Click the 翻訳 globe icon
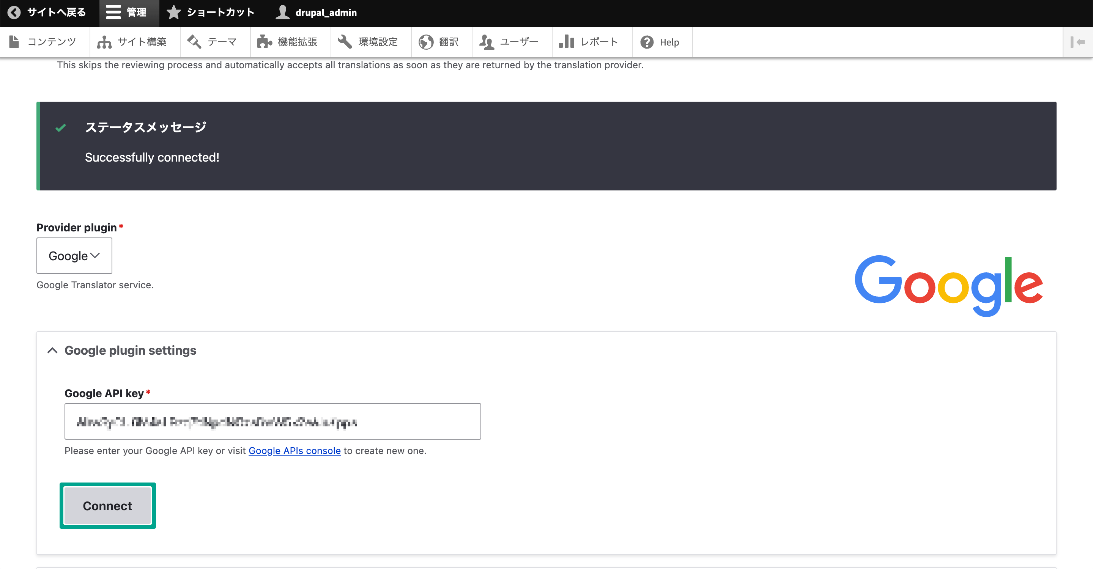The image size is (1093, 569). coord(425,42)
